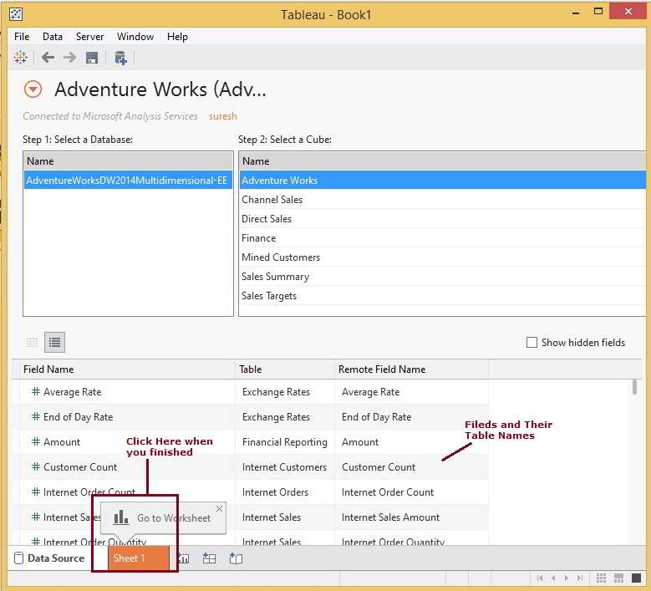The height and width of the screenshot is (591, 651).
Task: Click the add new data source icon
Action: point(120,58)
